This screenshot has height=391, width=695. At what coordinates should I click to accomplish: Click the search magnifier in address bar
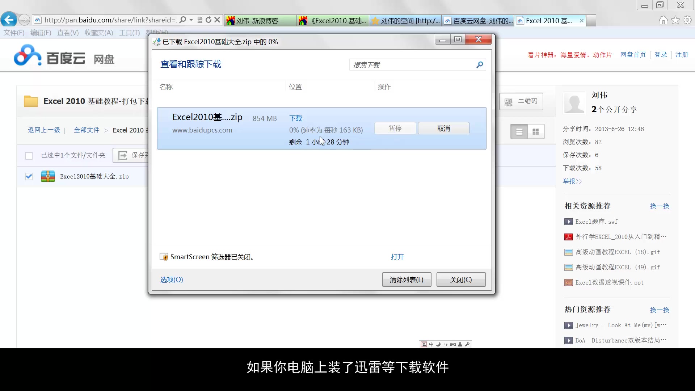[183, 20]
